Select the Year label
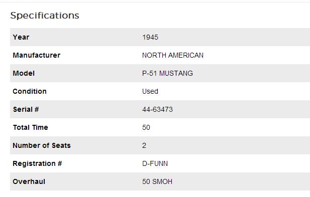Screen dimensions: 310x197 21,37
